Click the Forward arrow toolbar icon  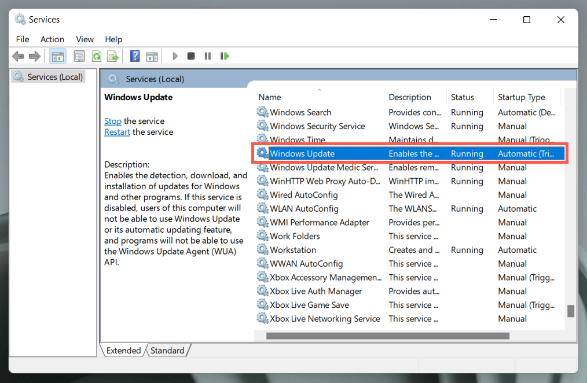(x=34, y=57)
